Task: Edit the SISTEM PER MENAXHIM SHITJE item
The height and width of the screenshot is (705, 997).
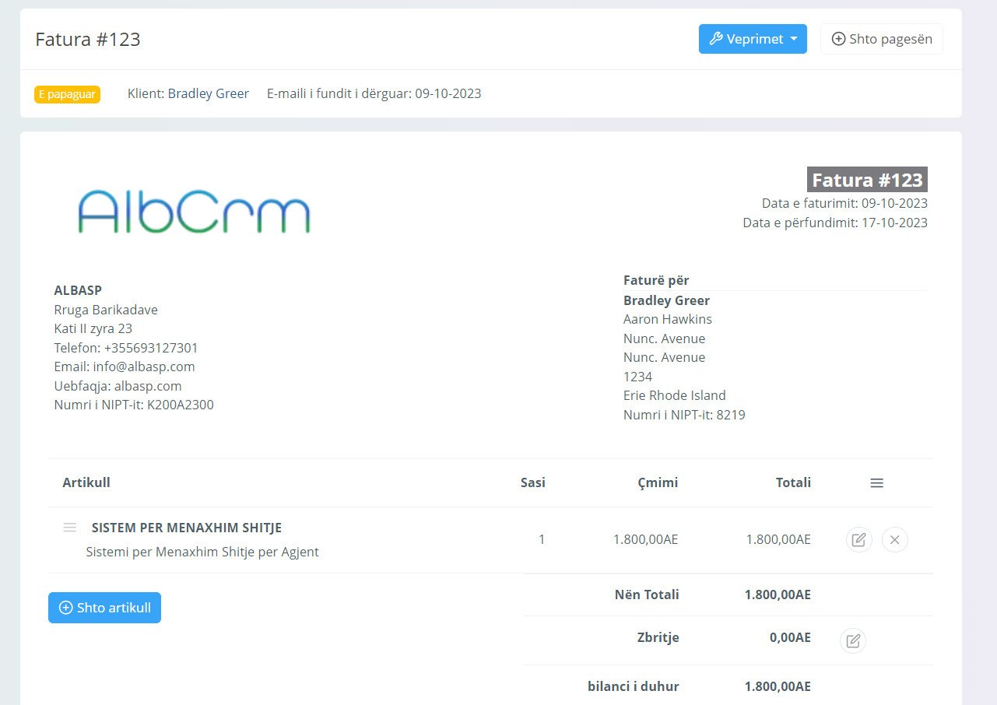Action: tap(858, 539)
